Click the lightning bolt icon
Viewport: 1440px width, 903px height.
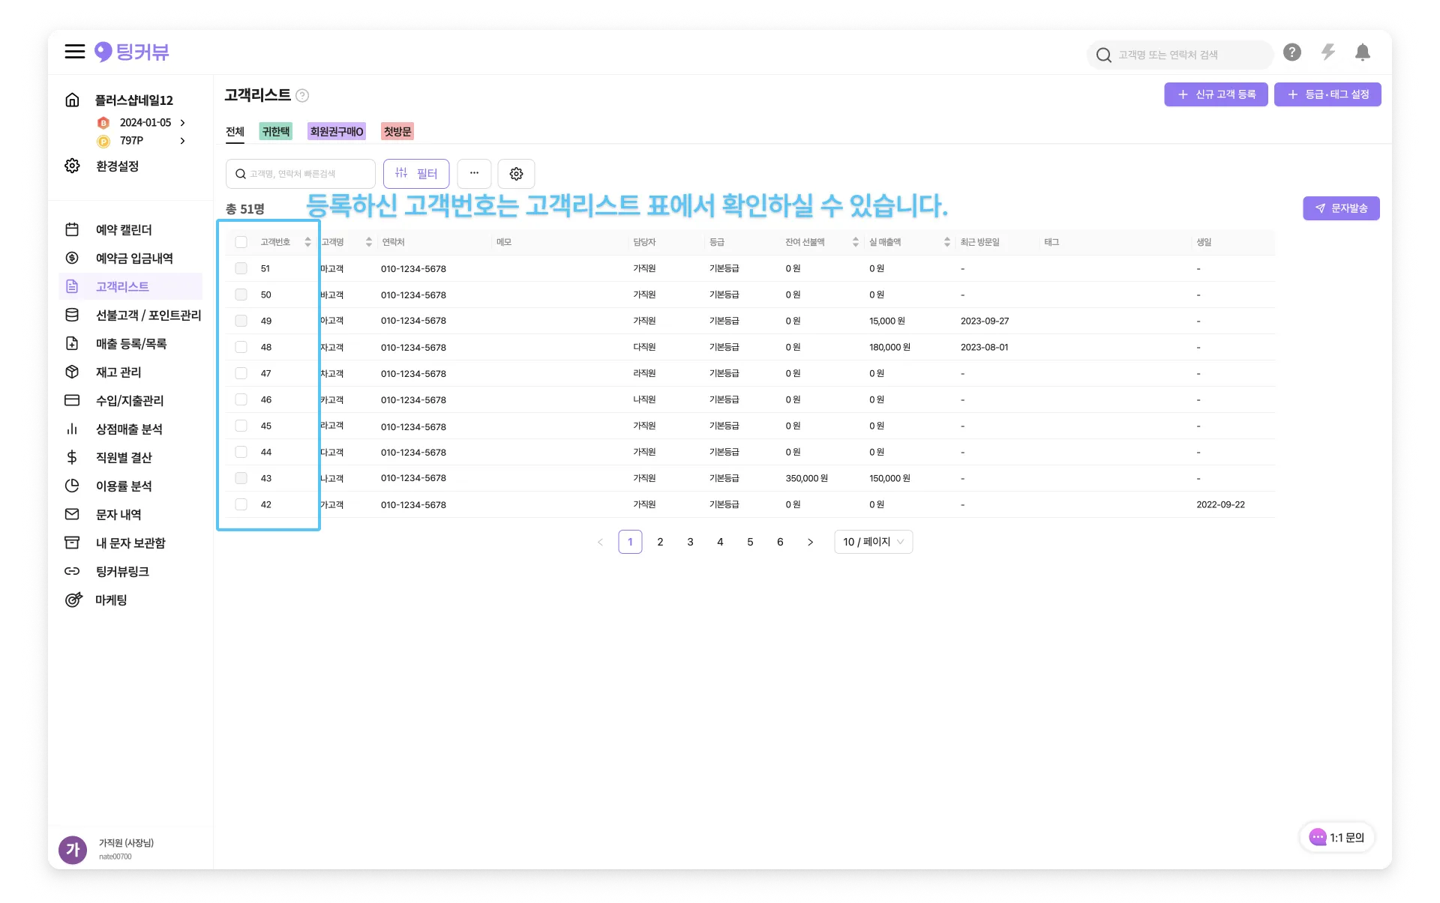(1327, 52)
